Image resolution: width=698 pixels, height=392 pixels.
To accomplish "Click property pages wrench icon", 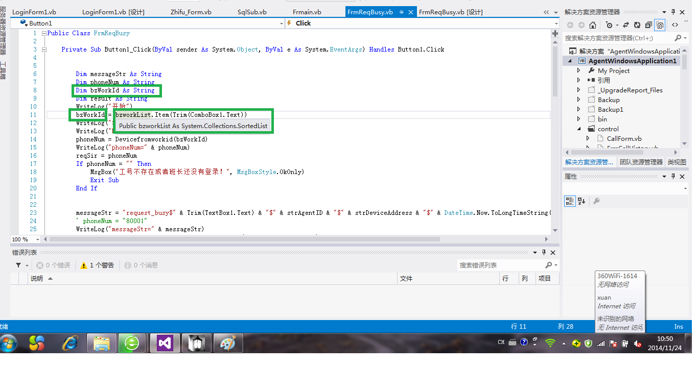I will pos(596,201).
